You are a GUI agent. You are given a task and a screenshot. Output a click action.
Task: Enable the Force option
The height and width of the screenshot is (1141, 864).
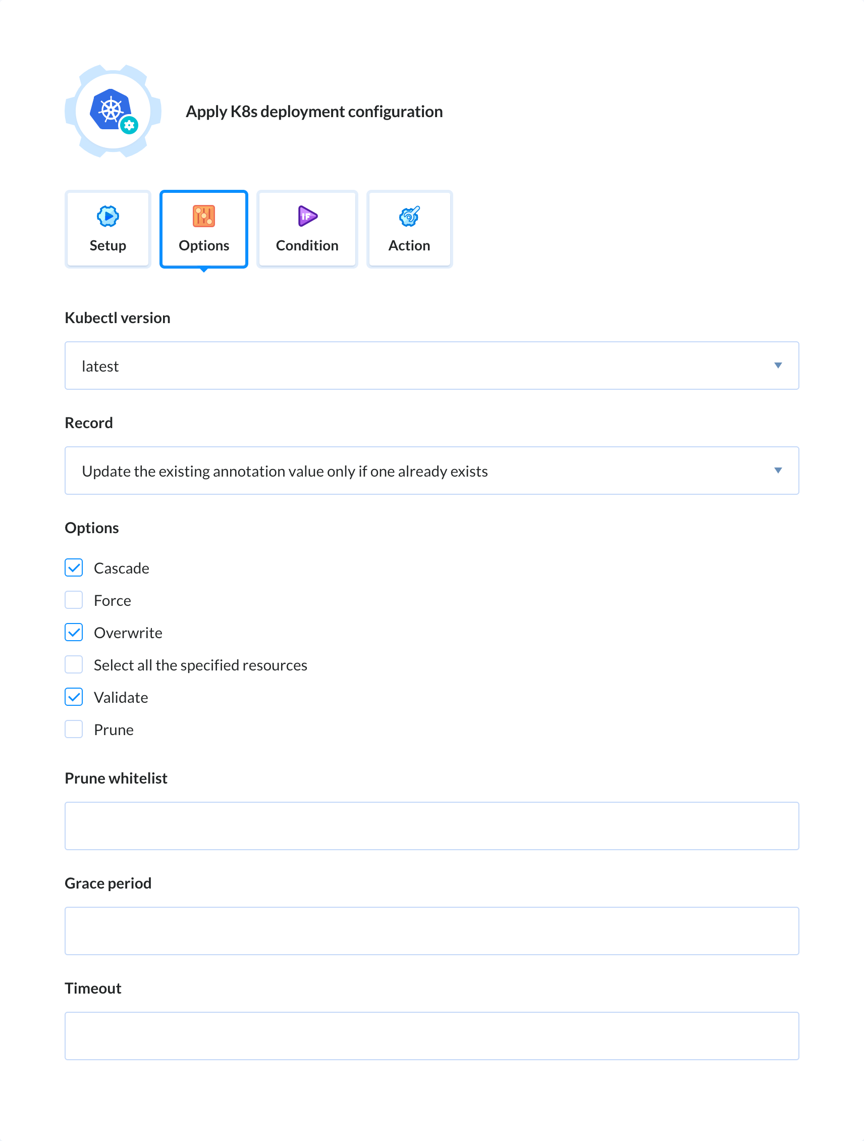click(74, 600)
